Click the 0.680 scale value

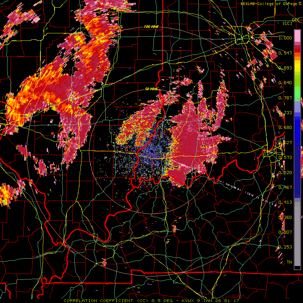[285, 128]
